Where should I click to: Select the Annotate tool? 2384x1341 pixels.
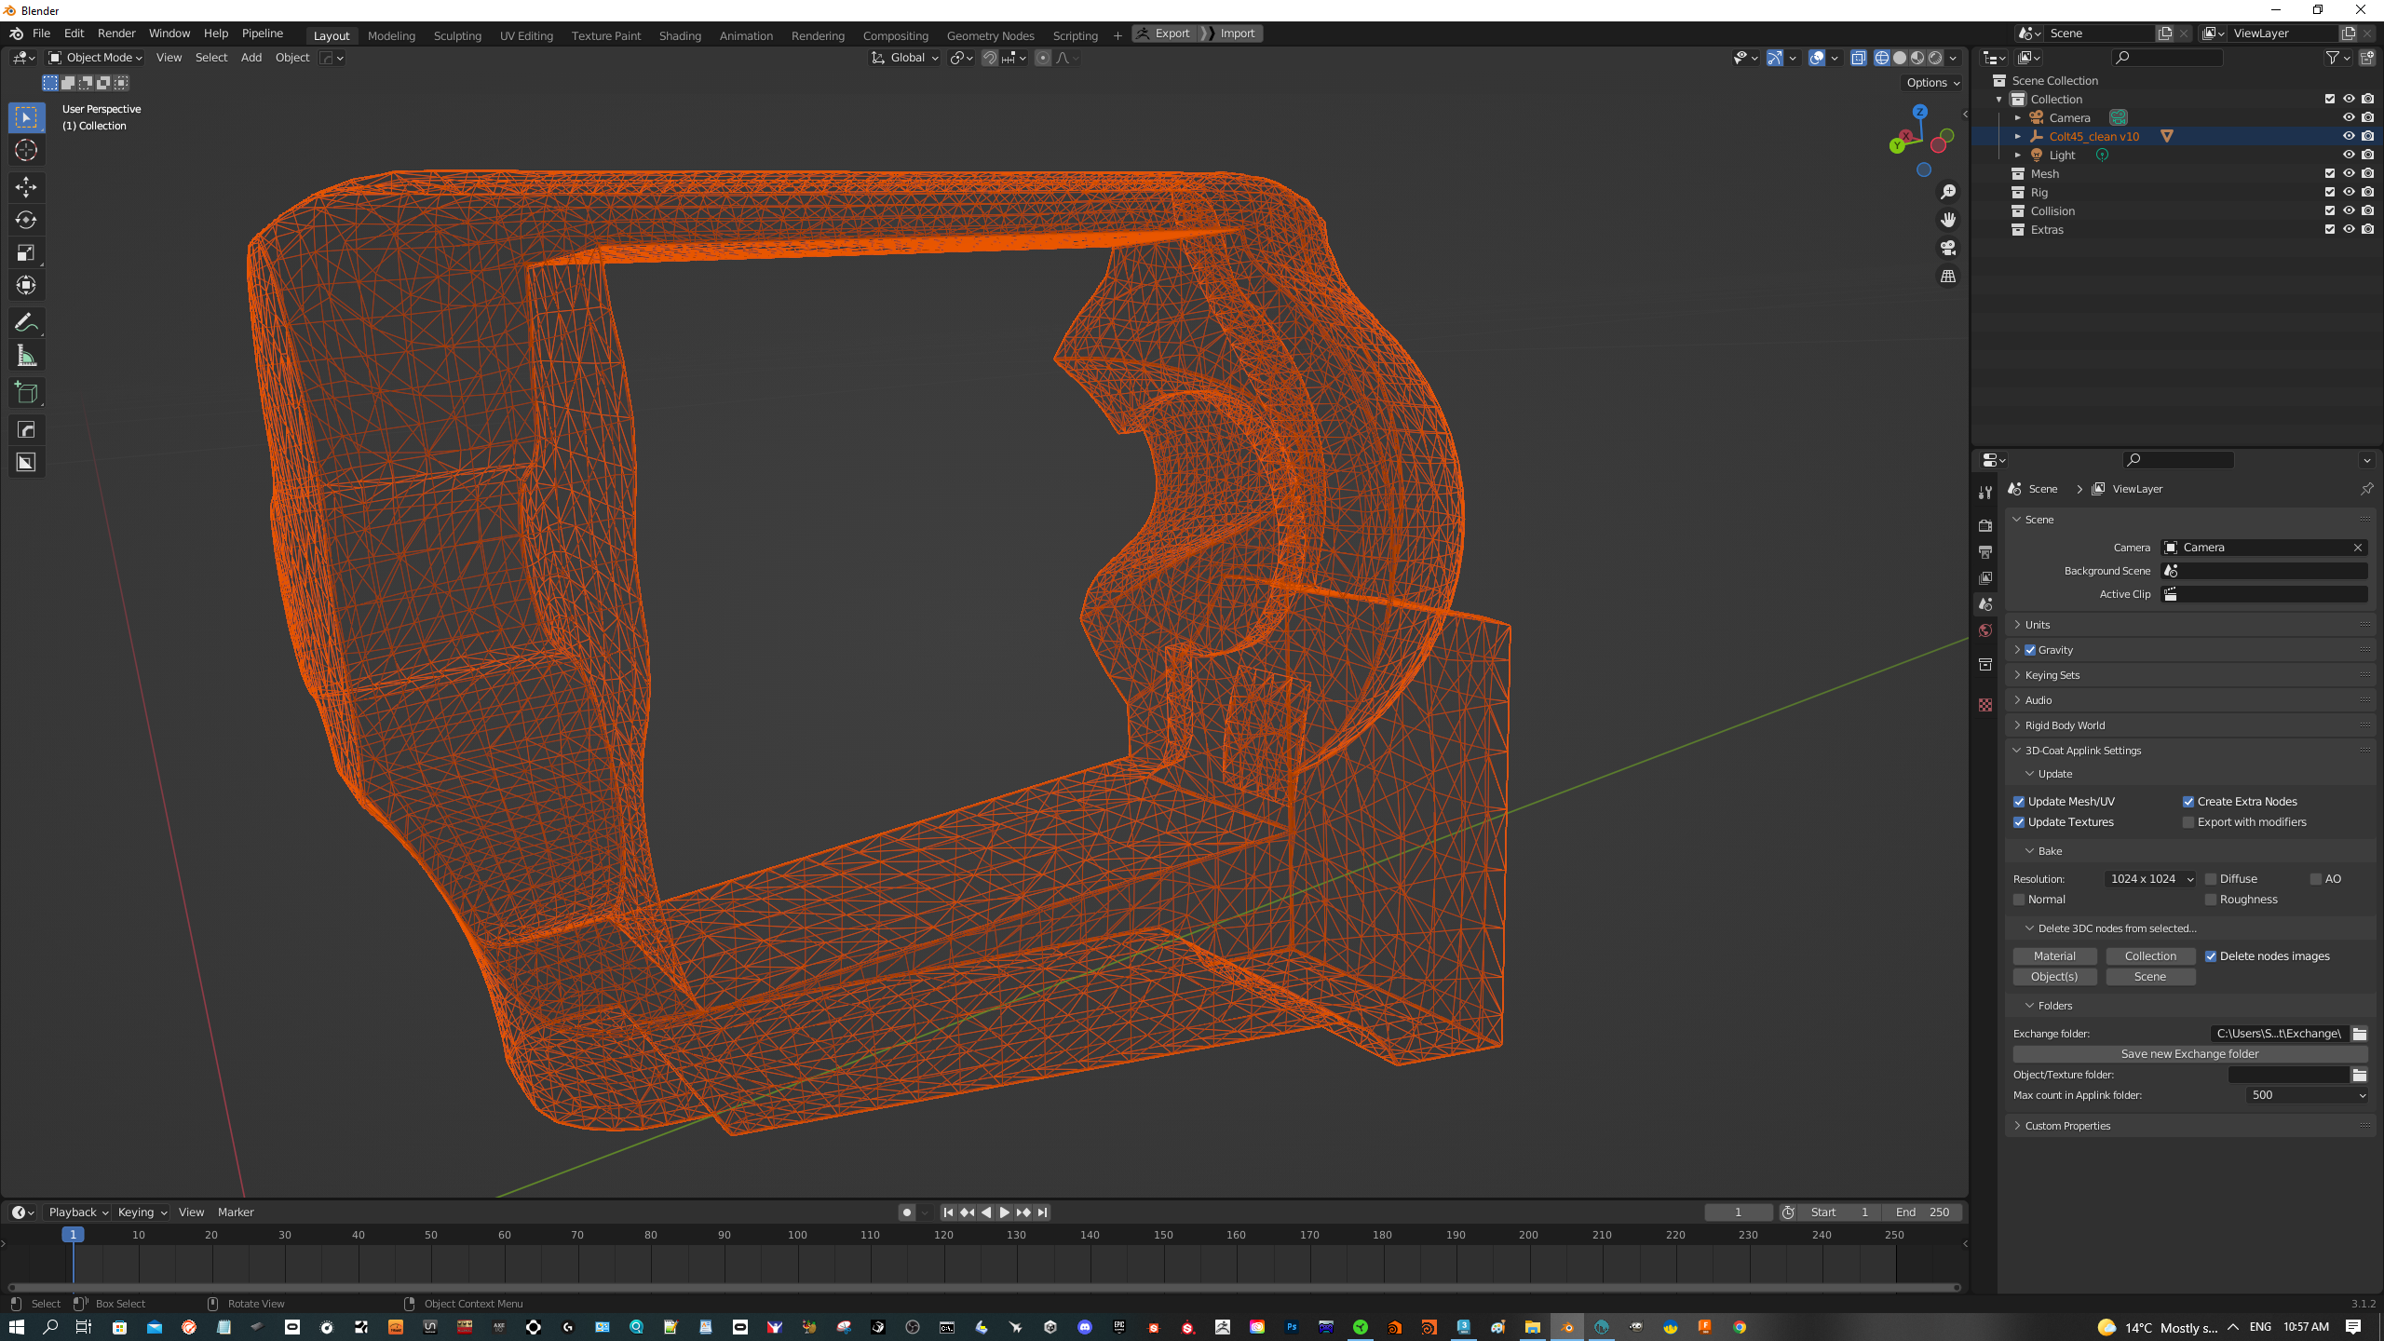click(26, 322)
